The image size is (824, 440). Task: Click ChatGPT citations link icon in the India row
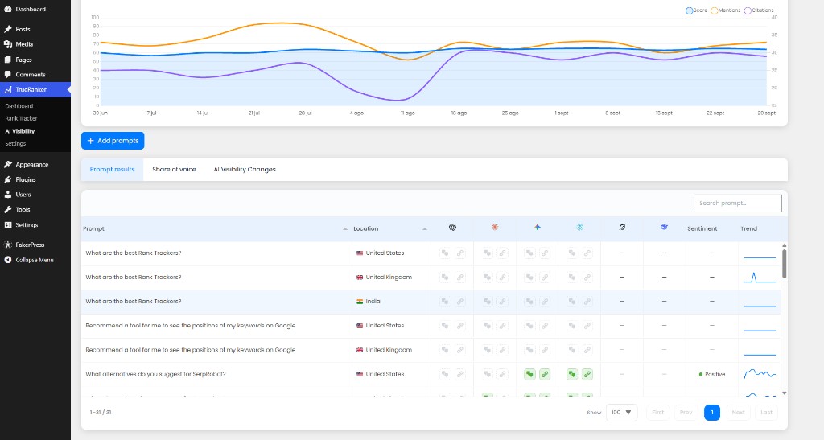coord(459,302)
